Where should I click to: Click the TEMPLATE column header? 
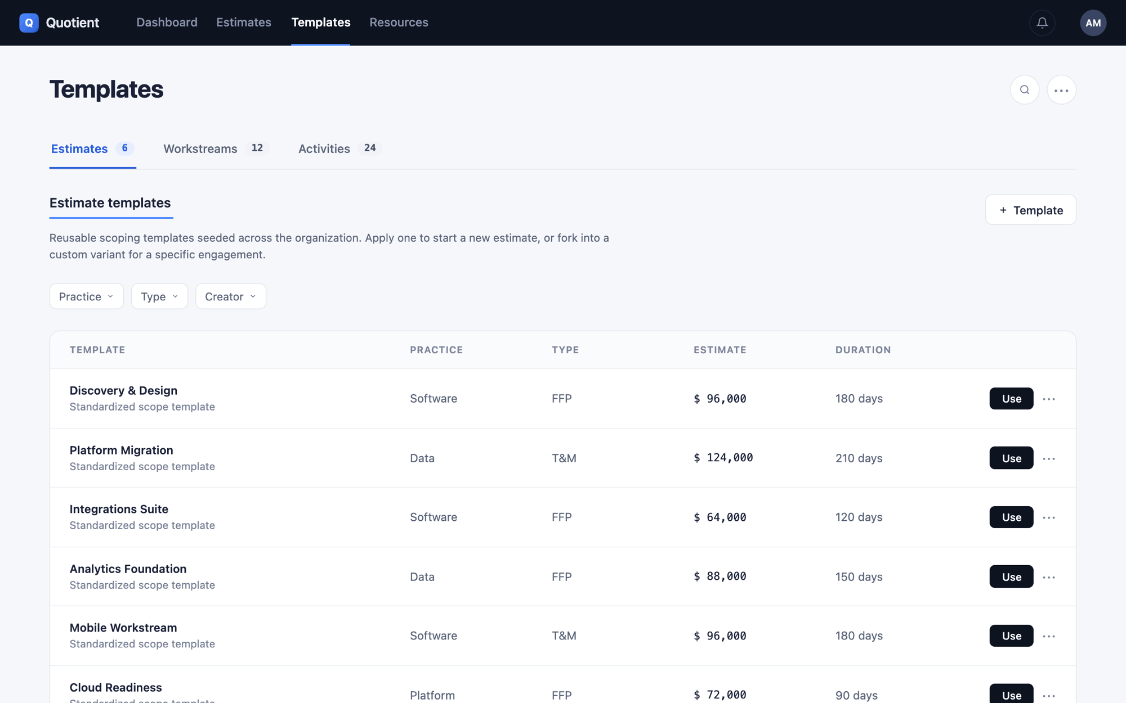pos(97,350)
